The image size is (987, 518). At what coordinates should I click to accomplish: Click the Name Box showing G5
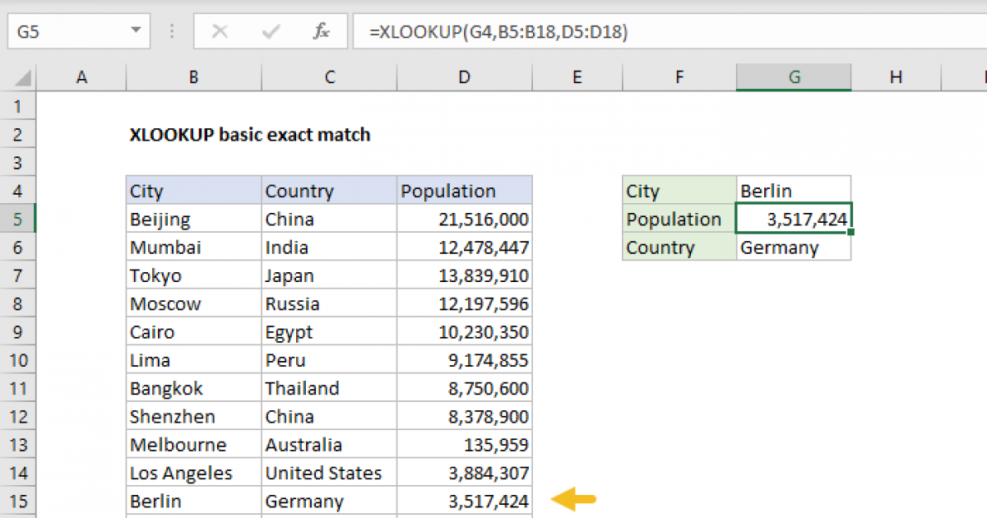click(x=66, y=32)
